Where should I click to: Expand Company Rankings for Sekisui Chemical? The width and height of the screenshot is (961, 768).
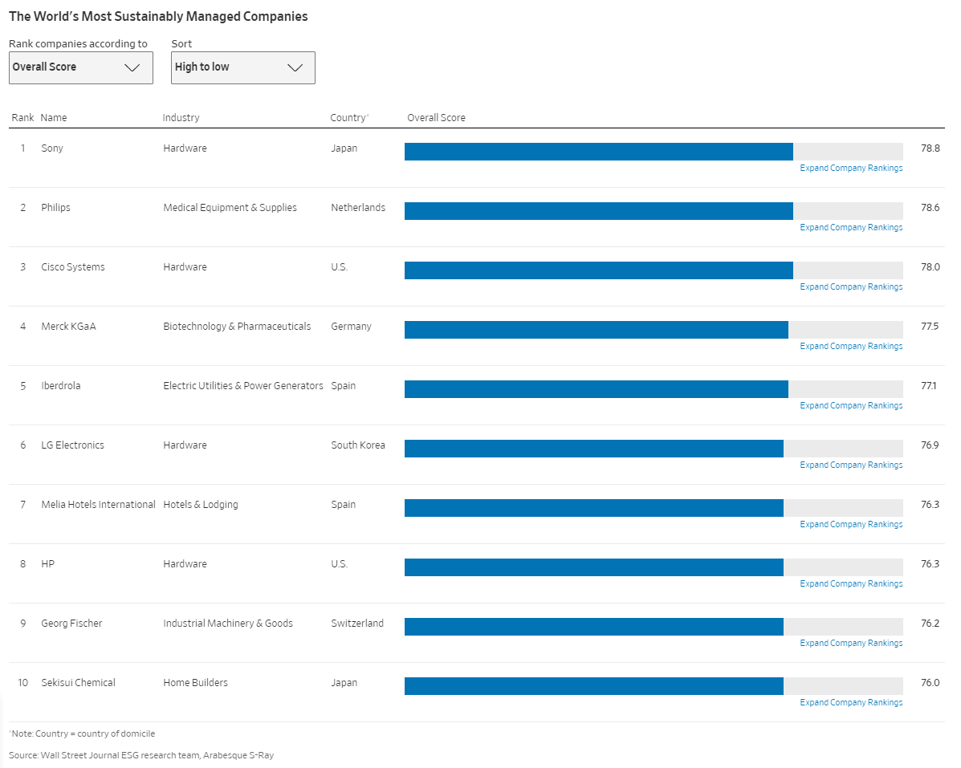[851, 702]
